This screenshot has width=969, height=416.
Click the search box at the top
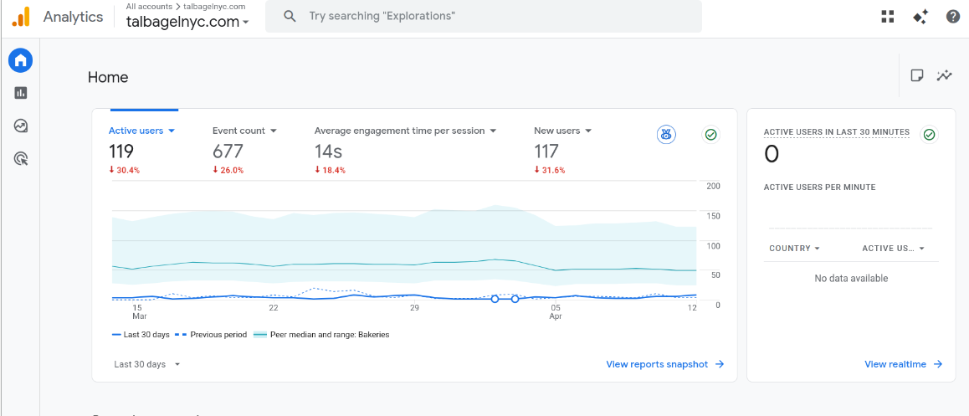484,16
